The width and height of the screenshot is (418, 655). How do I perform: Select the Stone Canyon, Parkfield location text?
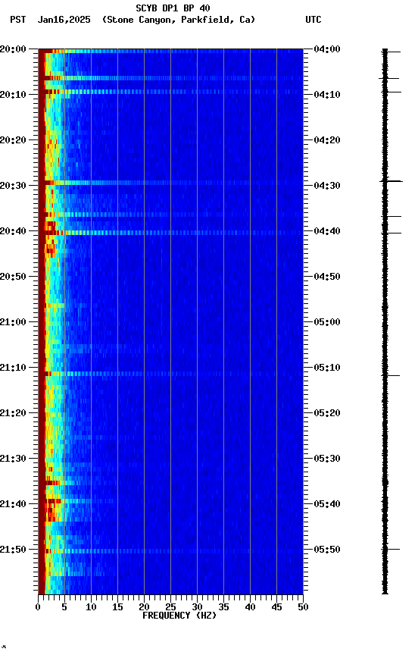[179, 20]
